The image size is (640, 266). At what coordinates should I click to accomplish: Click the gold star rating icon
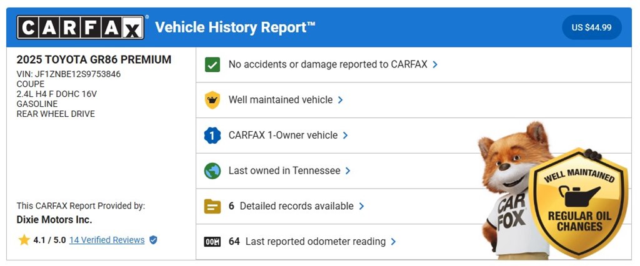[24, 240]
